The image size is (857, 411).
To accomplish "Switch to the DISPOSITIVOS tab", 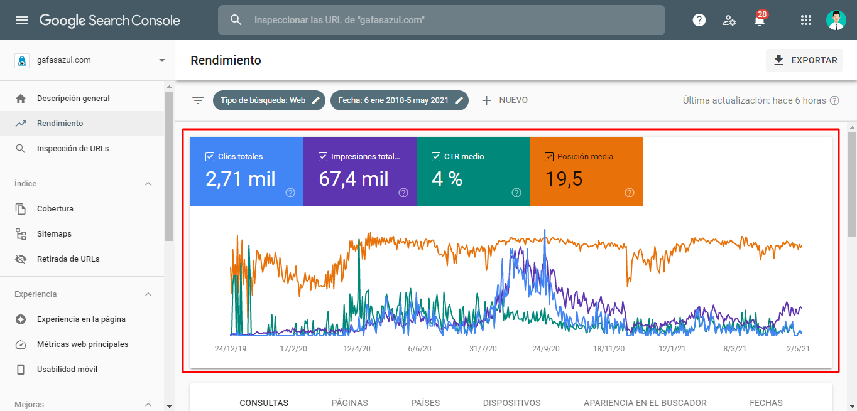I will click(x=511, y=403).
